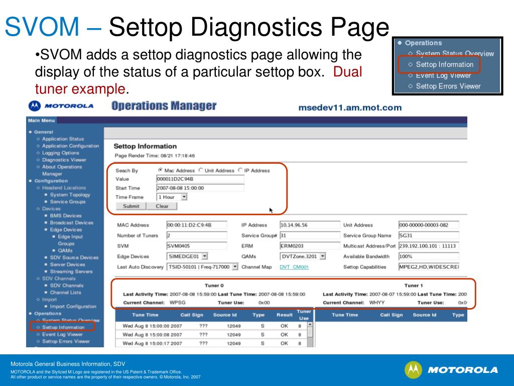Click the SVM field SVM0405
Screen dimensions: 514x386
pyautogui.click(x=197, y=246)
